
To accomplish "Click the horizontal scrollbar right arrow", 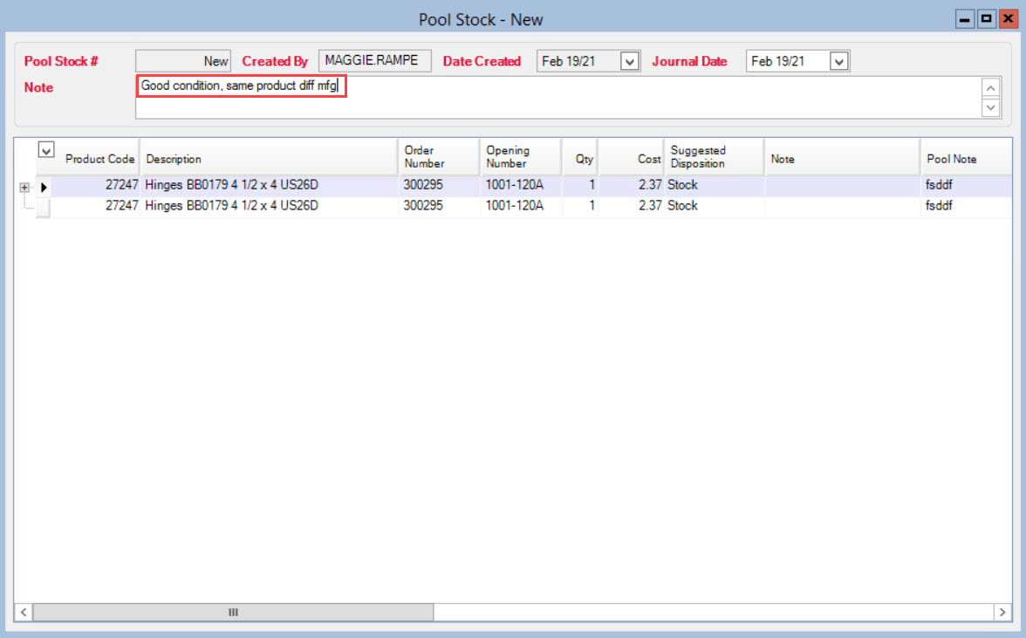I will [1002, 613].
